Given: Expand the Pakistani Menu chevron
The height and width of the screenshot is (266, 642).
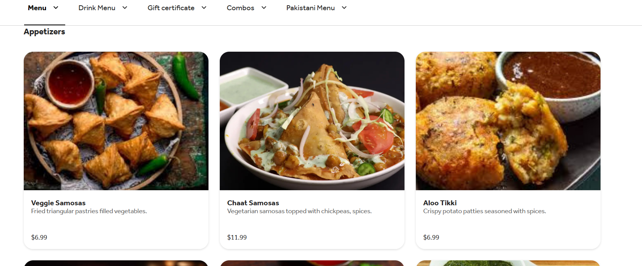Looking at the screenshot, I should click(x=344, y=7).
